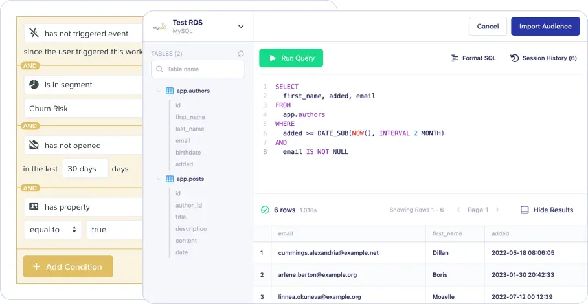The height and width of the screenshot is (304, 588).
Task: Collapse the app.posts table tree
Action: [159, 179]
